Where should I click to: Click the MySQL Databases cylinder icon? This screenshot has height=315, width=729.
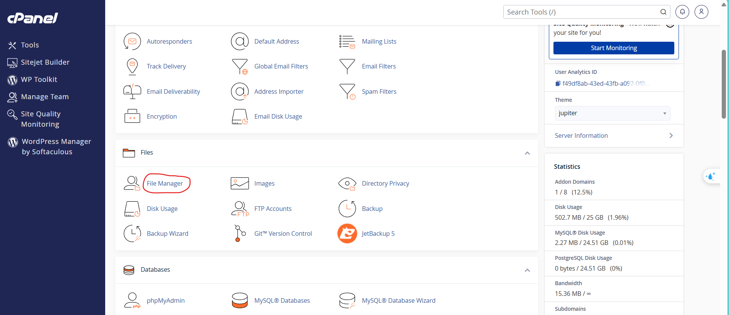(x=240, y=300)
